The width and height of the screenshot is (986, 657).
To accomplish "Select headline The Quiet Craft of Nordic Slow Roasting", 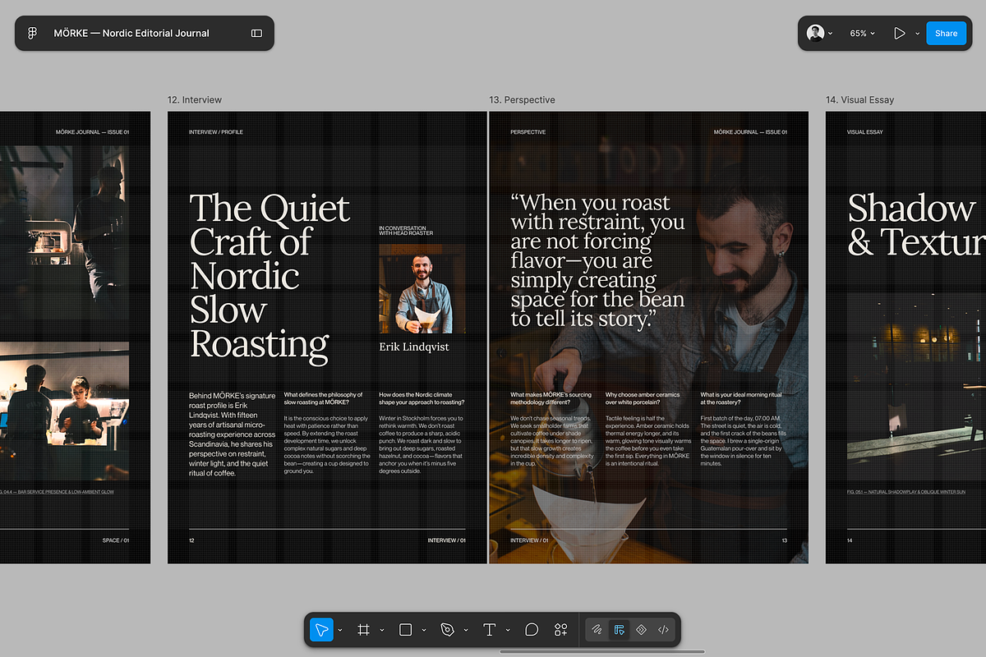I will pos(270,275).
